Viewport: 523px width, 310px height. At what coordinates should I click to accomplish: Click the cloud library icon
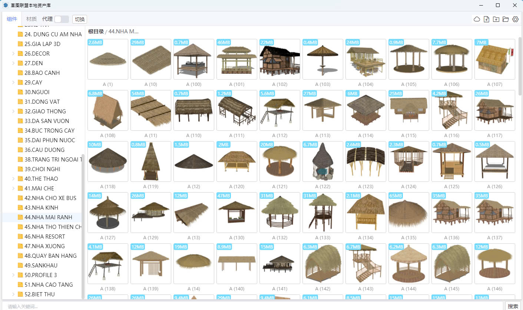[x=477, y=19]
